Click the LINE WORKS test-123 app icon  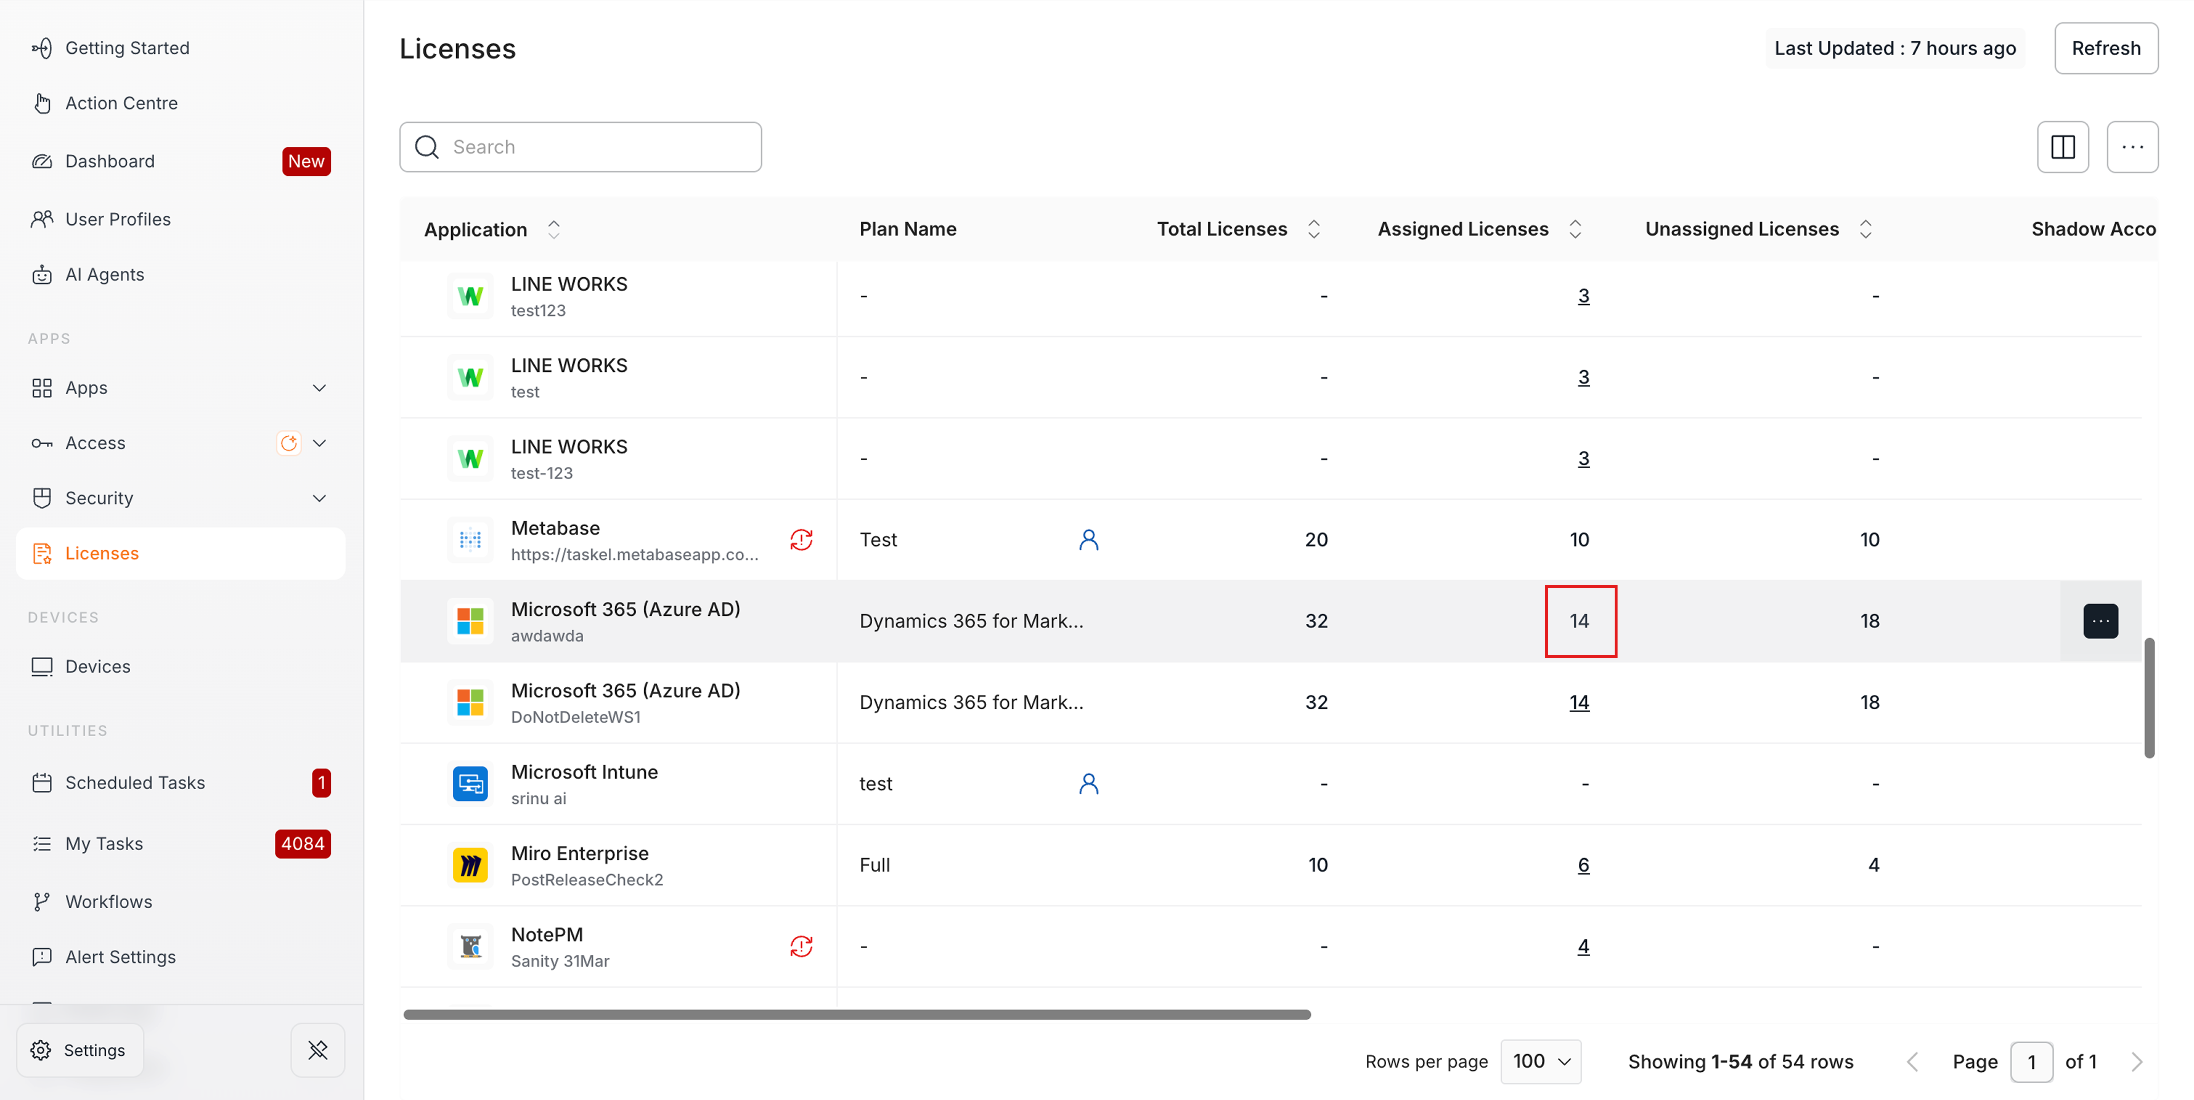[470, 459]
